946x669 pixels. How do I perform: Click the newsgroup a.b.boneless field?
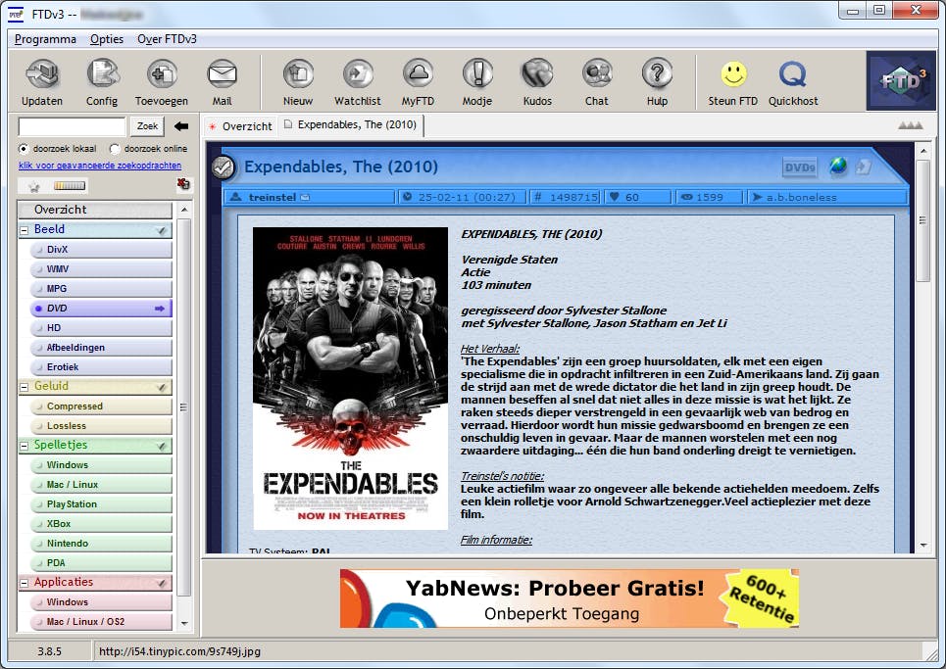tap(827, 197)
